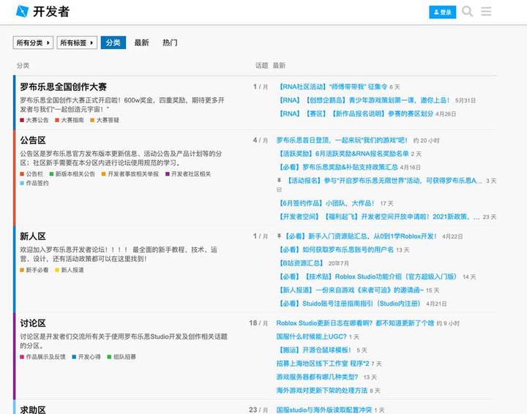The image size is (527, 414).
Task: Open topic 【新作品报名说明】参赛的赛区划分
Action: tap(355, 114)
